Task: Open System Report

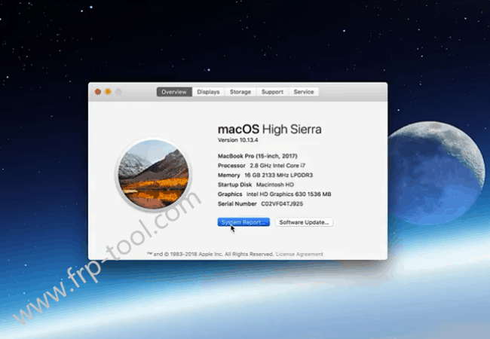Action: [x=243, y=222]
